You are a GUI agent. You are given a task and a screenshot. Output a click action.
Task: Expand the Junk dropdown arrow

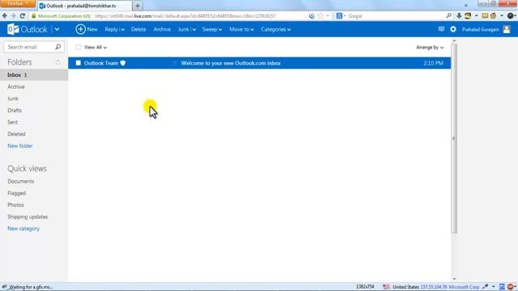pyautogui.click(x=194, y=30)
